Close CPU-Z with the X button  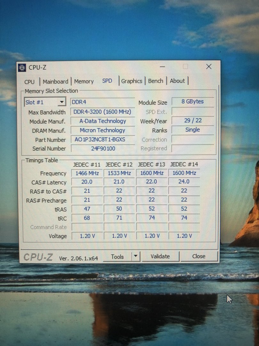tap(209, 66)
